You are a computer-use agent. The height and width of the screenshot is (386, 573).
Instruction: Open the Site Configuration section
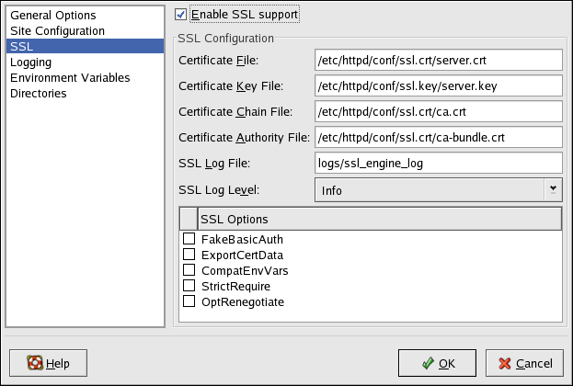(x=56, y=30)
